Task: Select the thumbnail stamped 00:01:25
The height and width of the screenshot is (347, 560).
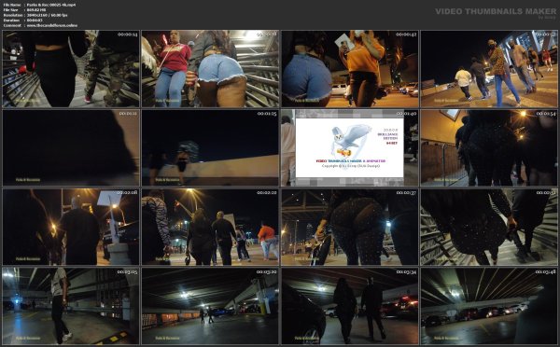Action: tap(210, 147)
